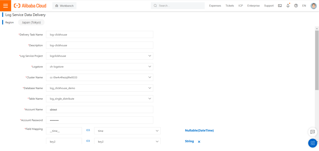Open the blue quick-access widget icon
Screen dimensions: 319x151
point(313,143)
